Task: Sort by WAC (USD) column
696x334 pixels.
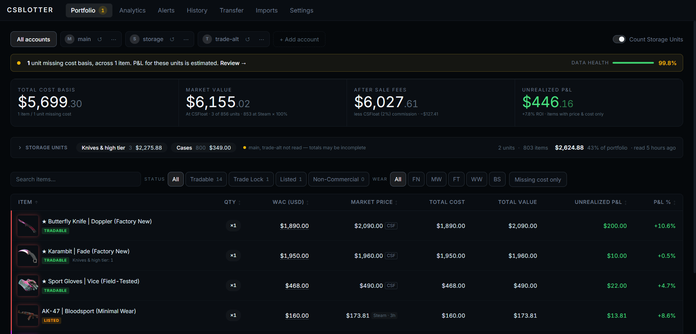Action: click(x=291, y=202)
